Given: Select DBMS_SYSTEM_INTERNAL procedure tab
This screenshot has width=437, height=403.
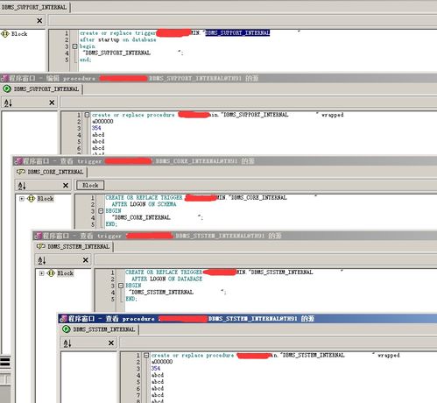Looking at the screenshot, I should click(x=99, y=329).
